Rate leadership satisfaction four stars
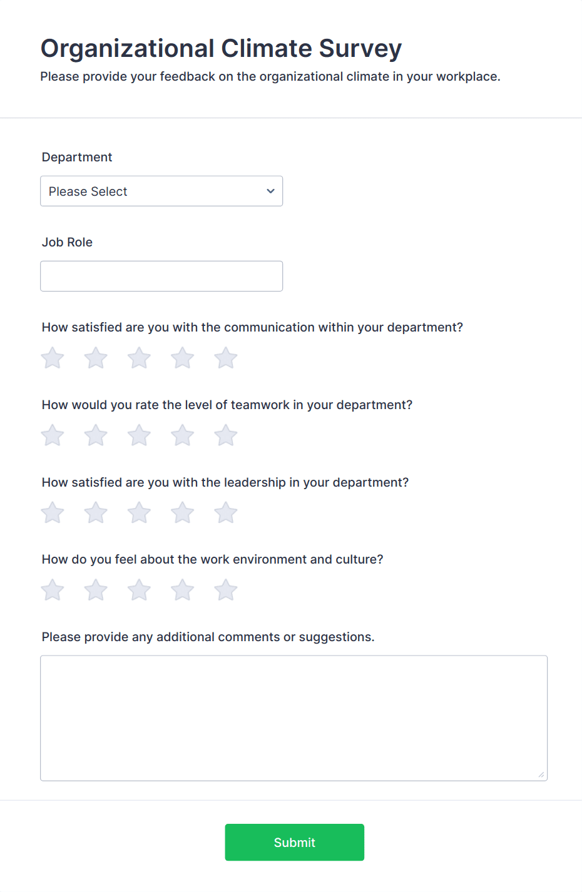Image resolution: width=582 pixels, height=892 pixels. click(182, 513)
